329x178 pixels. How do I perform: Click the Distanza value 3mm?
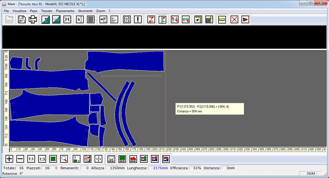(228, 168)
